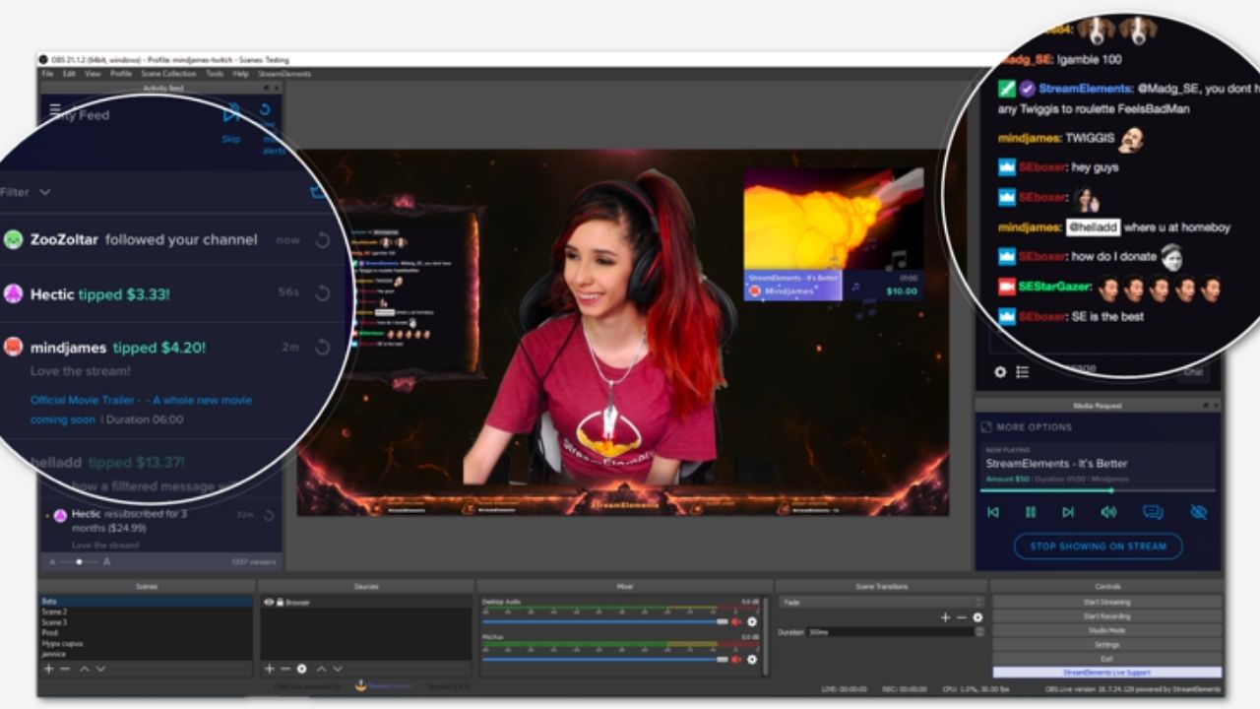
Task: Click the Mic/Aux volume slider
Action: pos(604,660)
